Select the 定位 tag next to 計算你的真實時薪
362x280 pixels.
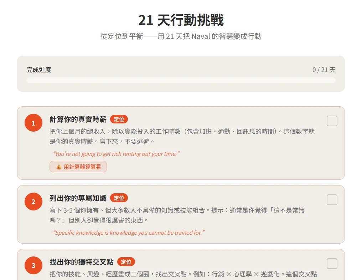[119, 119]
